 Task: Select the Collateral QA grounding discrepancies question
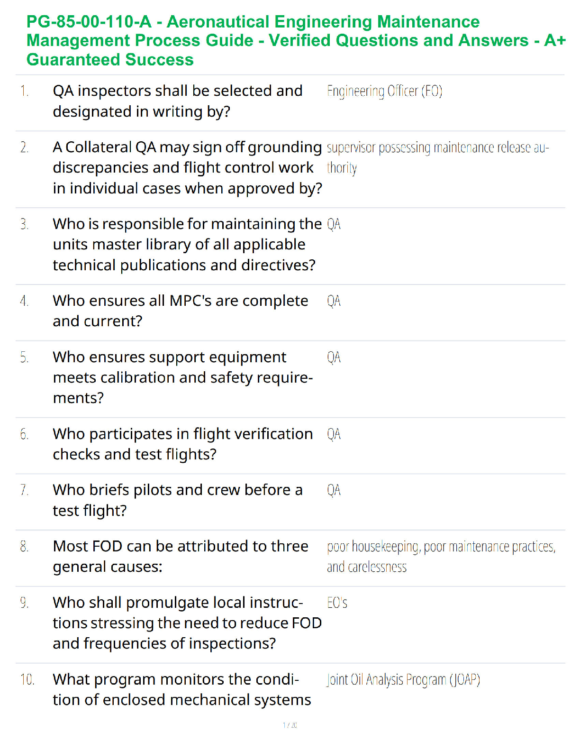[x=188, y=168]
